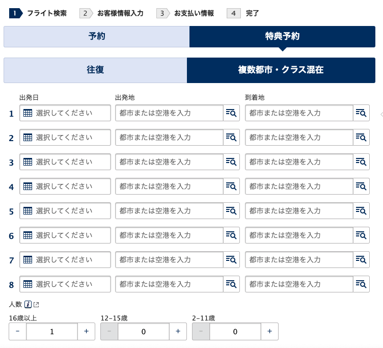Open the airport search icon for row 1 departure
Screen dimensions: 383x348
(x=231, y=113)
